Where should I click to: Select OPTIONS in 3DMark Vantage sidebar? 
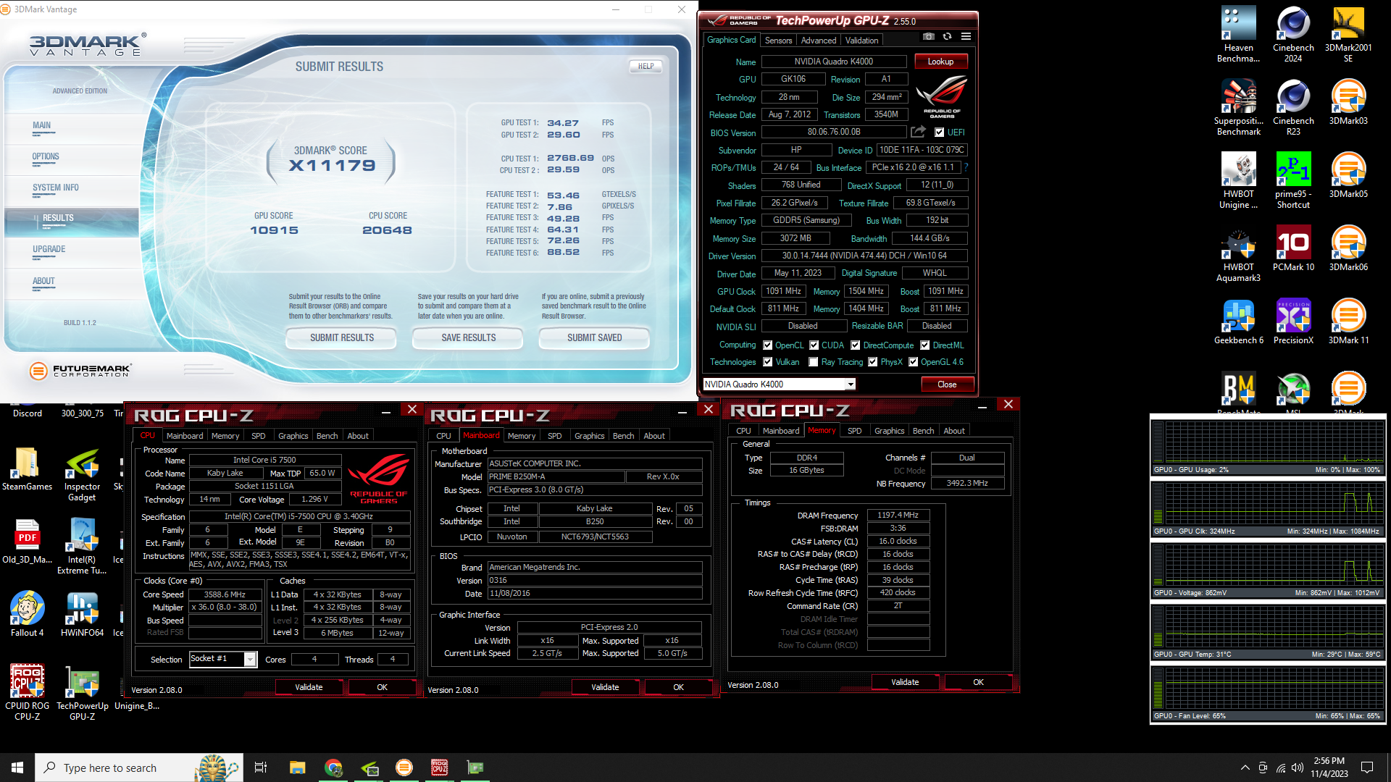[46, 157]
